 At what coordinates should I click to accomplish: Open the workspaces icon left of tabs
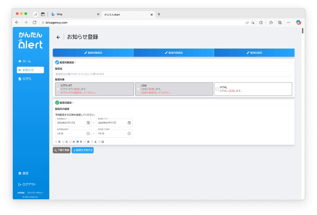click(36, 14)
